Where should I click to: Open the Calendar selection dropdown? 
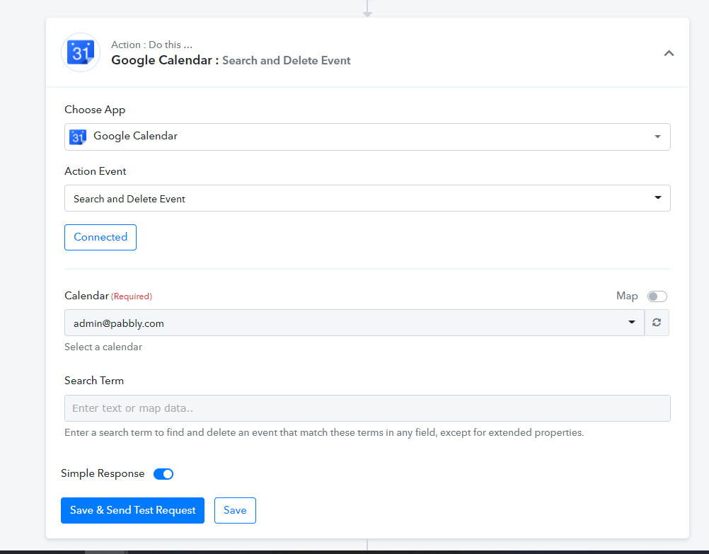354,323
